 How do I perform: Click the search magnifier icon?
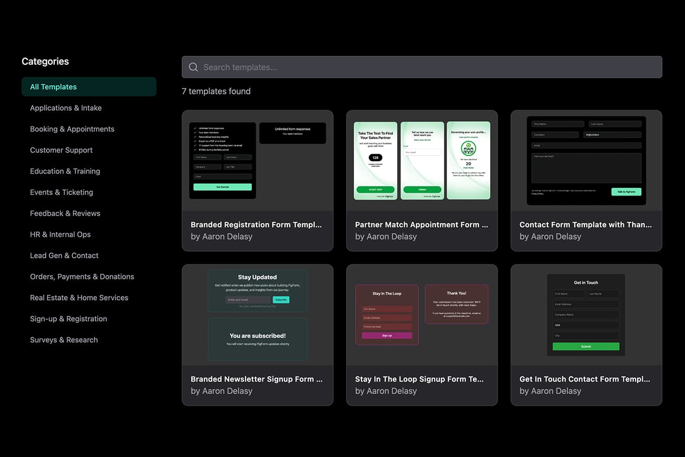click(x=193, y=67)
